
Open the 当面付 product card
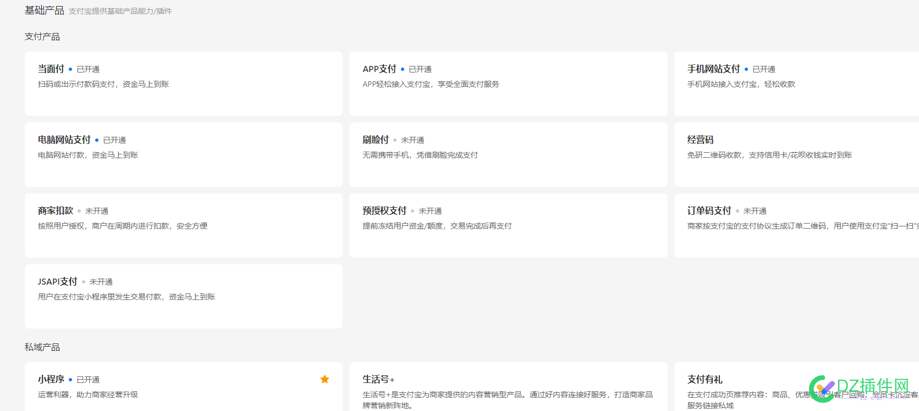184,84
